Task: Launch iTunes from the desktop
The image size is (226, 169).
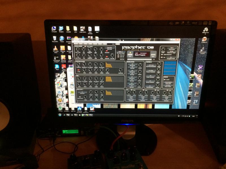Action: point(62,39)
